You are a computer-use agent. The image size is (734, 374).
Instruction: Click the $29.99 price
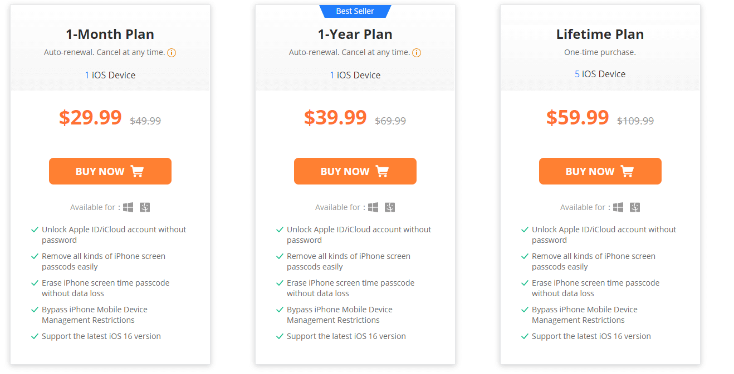click(90, 118)
